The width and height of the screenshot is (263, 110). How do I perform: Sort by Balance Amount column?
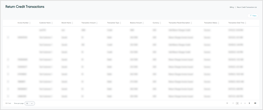(x=137, y=23)
